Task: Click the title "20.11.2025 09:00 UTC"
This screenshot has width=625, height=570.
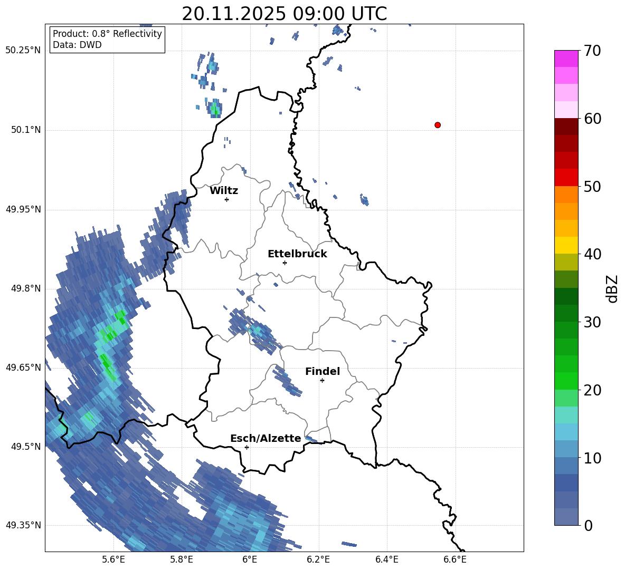Action: [x=284, y=14]
